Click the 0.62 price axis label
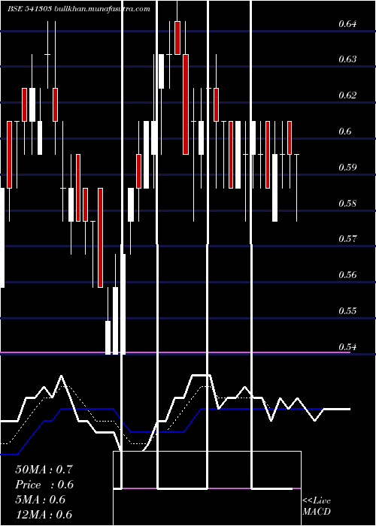Image resolution: width=376 pixels, height=526 pixels. 347,95
